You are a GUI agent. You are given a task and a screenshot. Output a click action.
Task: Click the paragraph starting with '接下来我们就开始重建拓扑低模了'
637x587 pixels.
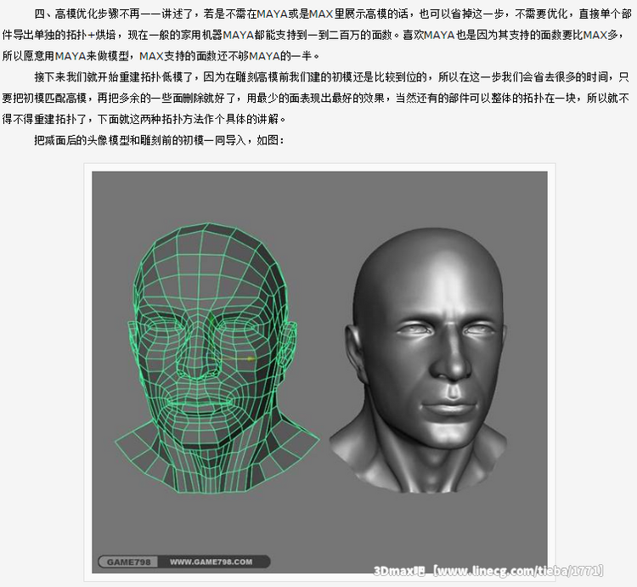click(x=316, y=98)
